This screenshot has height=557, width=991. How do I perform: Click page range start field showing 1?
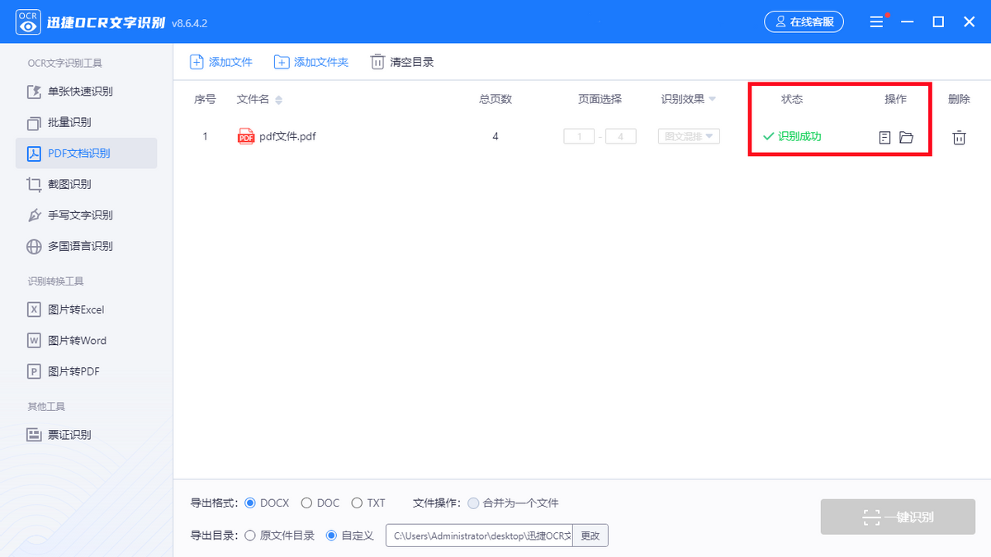coord(579,136)
